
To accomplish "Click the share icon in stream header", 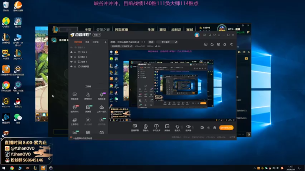I will [231, 44].
